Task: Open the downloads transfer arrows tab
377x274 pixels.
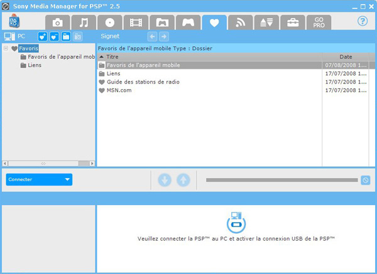Action: (x=266, y=23)
